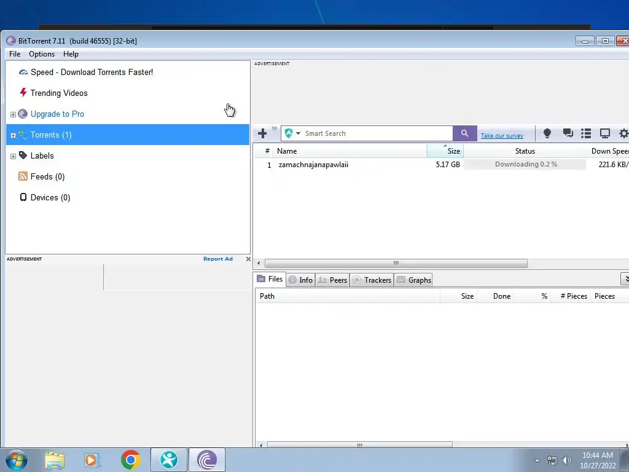This screenshot has width=629, height=472.
Task: Click Files pane horizontal scrollbar thumb
Action: (x=360, y=445)
